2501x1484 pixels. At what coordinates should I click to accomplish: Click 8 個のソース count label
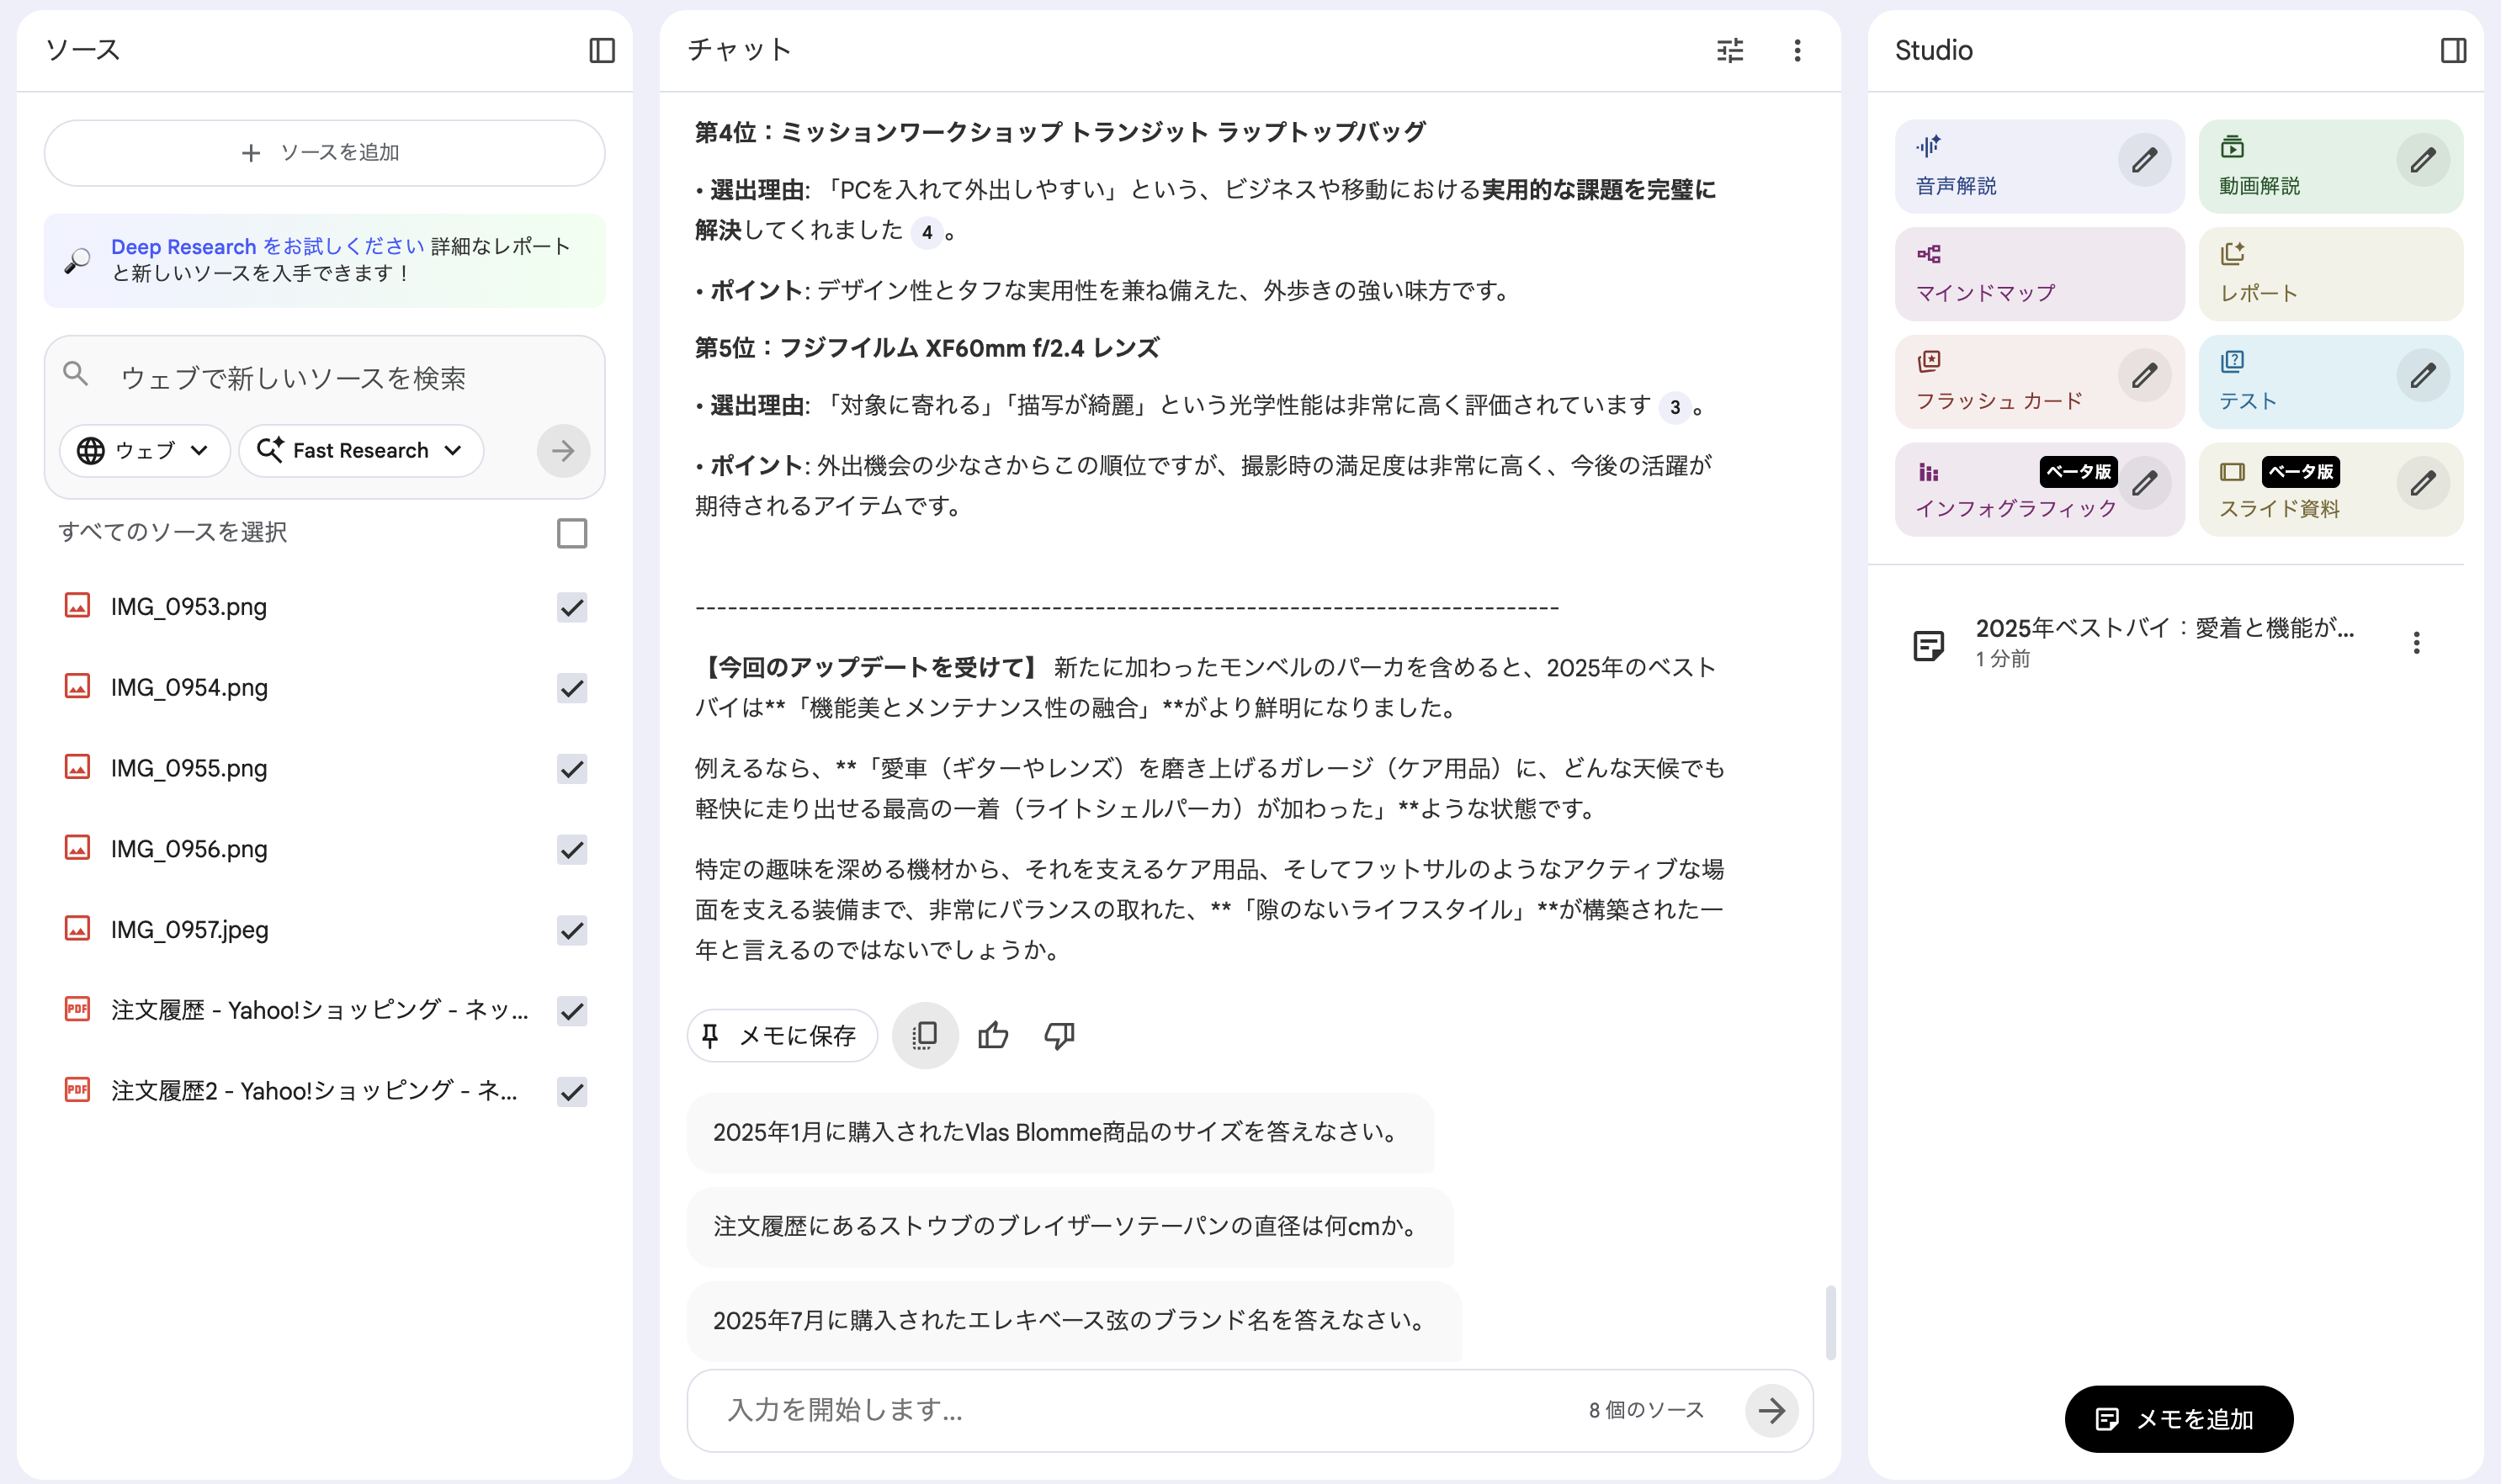tap(1646, 1410)
